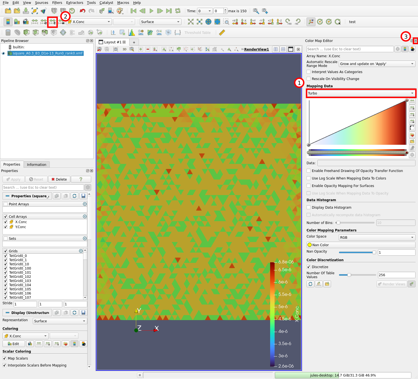The width and height of the screenshot is (418, 379).
Task: Click the Delete button in Properties
Action: pyautogui.click(x=59, y=179)
